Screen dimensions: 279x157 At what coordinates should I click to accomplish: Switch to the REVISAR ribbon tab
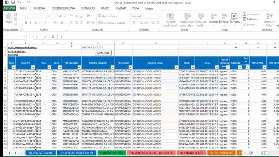[121, 8]
